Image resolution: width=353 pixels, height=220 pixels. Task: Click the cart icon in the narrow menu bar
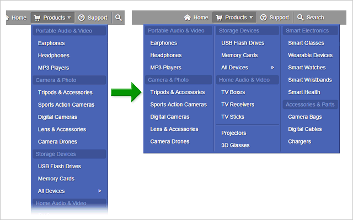38,18
